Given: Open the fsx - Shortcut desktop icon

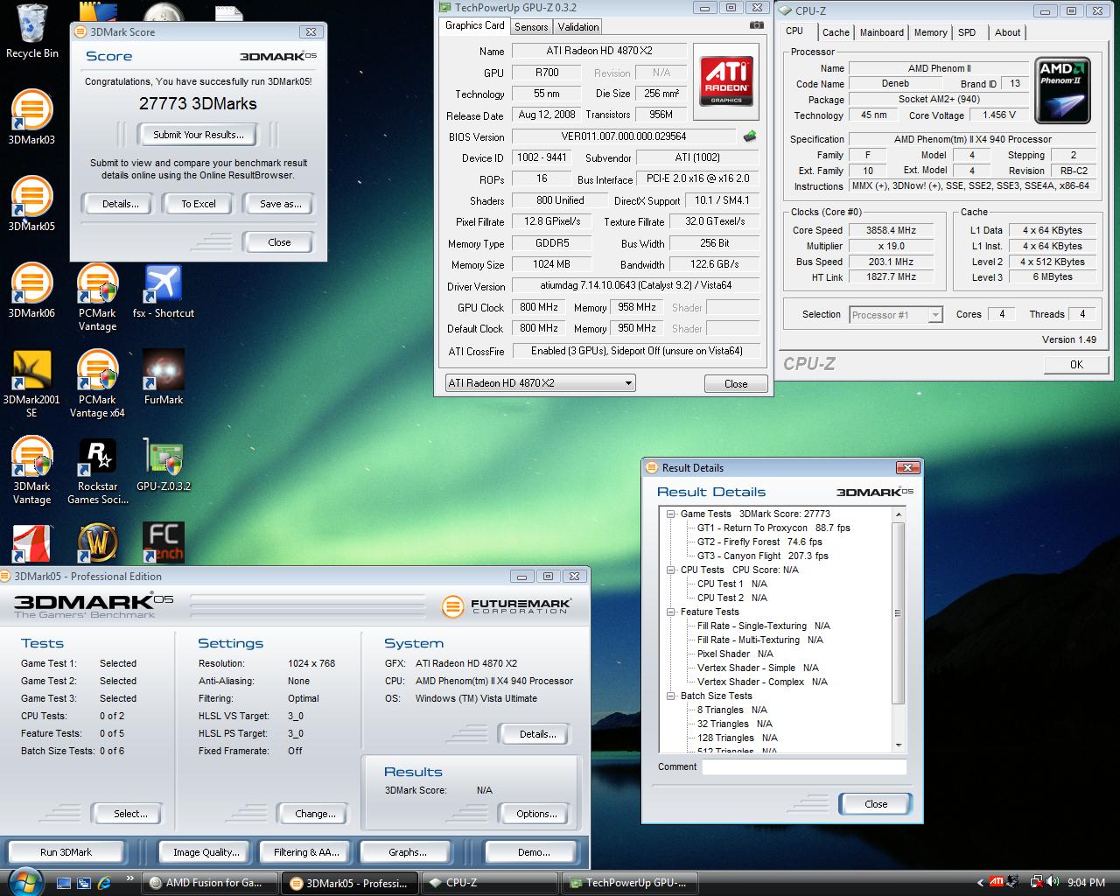Looking at the screenshot, I should (164, 290).
